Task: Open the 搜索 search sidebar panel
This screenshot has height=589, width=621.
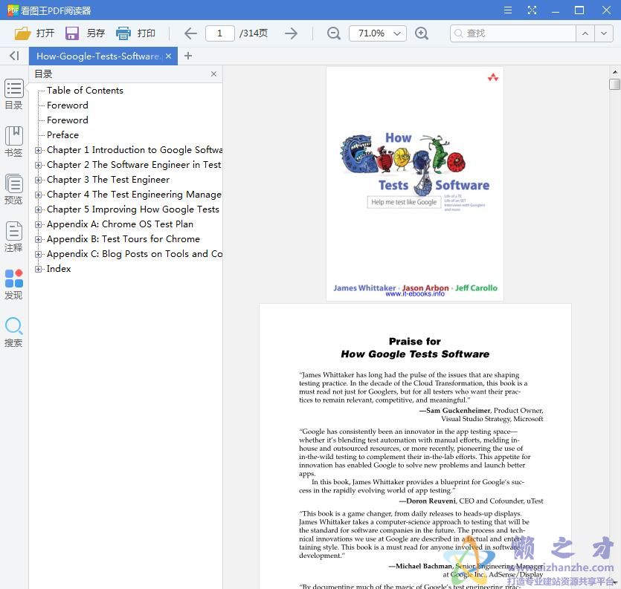Action: click(x=14, y=332)
